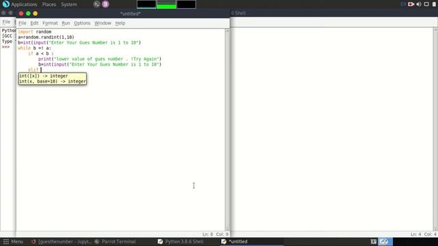Click the 'if a < b :' line
Screen dimensions: 438x246
[x=41, y=53]
